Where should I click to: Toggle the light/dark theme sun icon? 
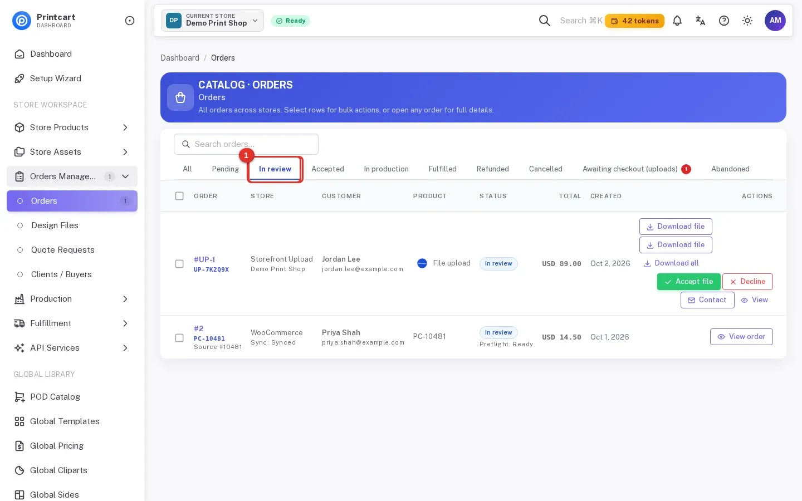747,21
